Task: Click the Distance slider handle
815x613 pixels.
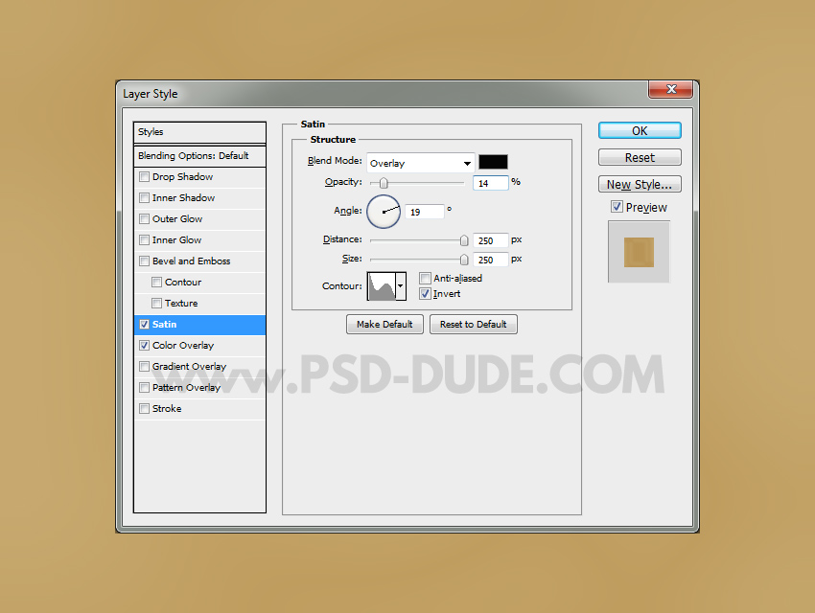Action: click(x=464, y=240)
